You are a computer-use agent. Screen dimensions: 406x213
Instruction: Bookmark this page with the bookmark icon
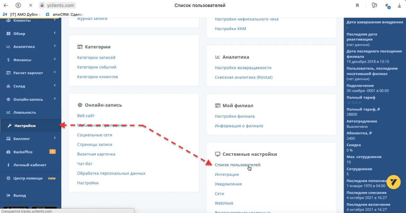click(358, 5)
